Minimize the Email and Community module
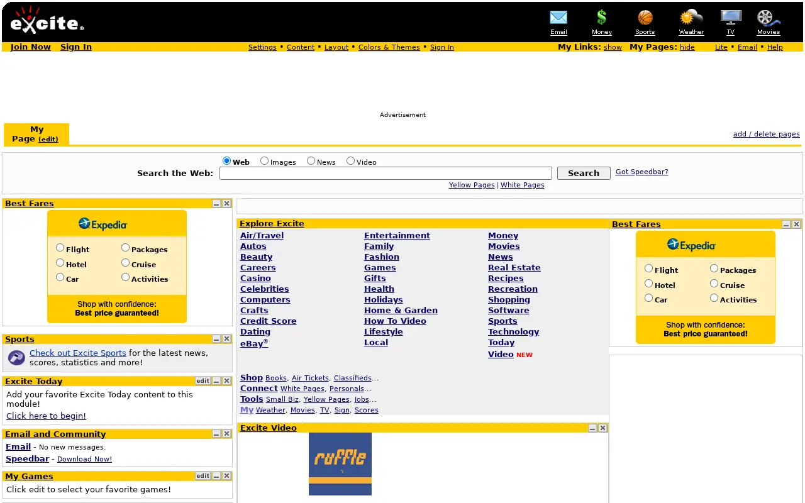The width and height of the screenshot is (805, 503). click(216, 434)
